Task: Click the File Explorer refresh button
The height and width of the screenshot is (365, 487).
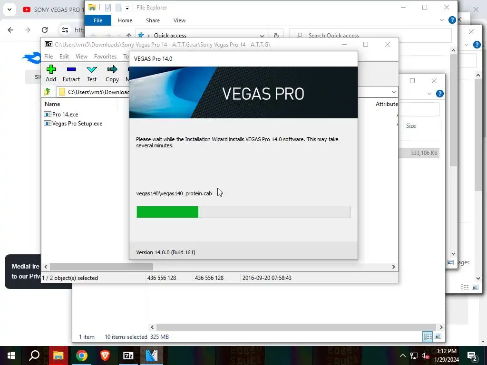Action: coord(276,36)
